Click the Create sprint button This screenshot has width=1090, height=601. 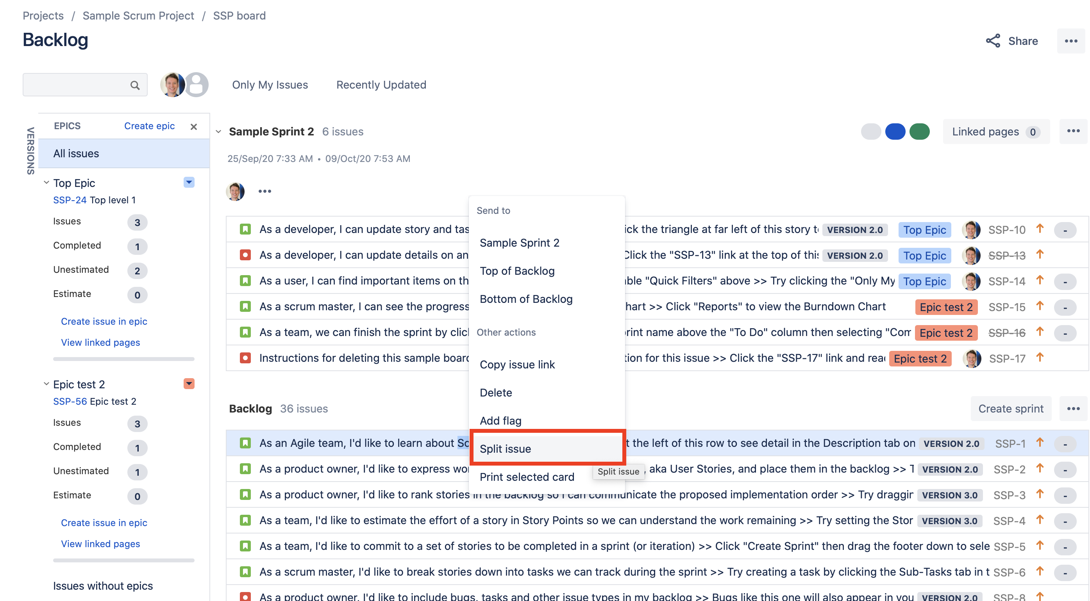click(x=1010, y=409)
